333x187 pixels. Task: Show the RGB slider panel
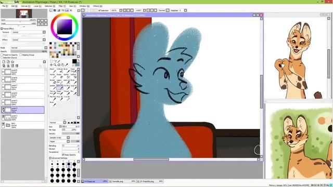click(55, 10)
